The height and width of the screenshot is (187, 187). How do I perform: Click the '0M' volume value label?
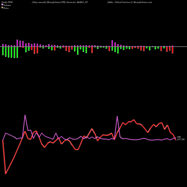(179, 137)
